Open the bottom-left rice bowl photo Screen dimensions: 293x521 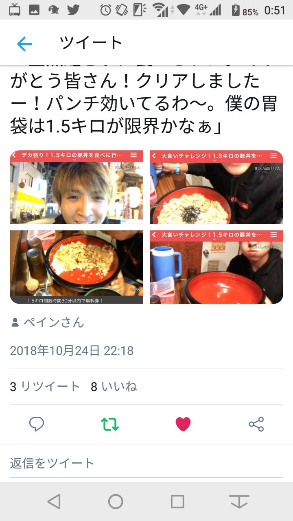77,267
